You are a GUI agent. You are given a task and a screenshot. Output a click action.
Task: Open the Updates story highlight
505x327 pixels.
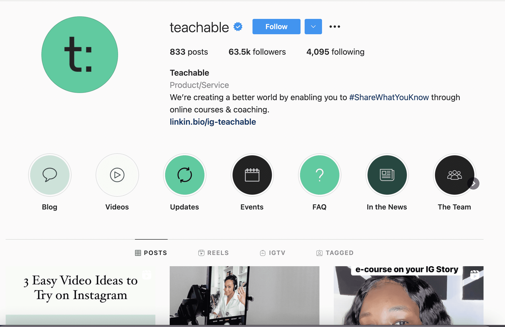pos(185,175)
